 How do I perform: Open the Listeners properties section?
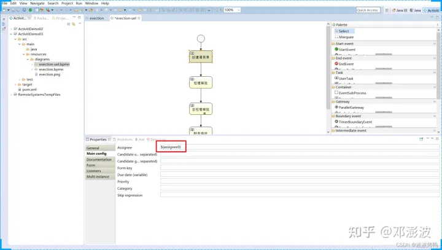click(x=95, y=171)
